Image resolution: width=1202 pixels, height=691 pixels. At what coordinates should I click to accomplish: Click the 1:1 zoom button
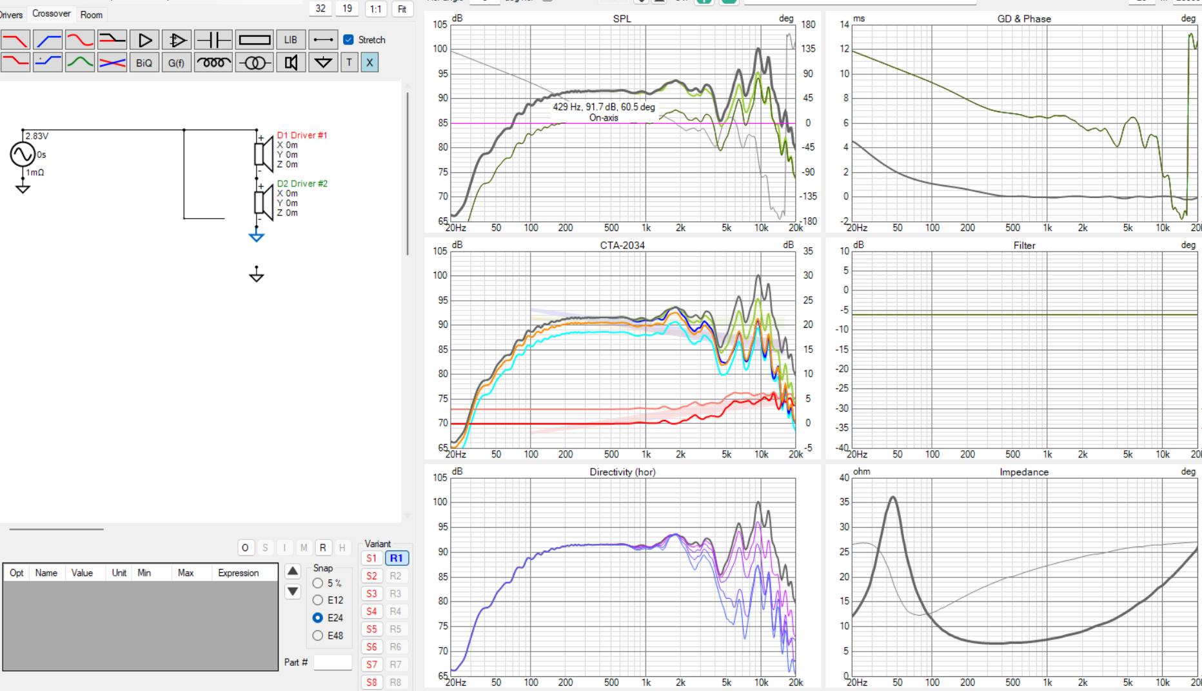[x=375, y=9]
